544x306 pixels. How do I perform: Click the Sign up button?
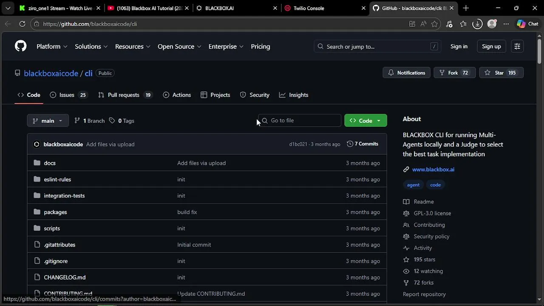point(491,46)
